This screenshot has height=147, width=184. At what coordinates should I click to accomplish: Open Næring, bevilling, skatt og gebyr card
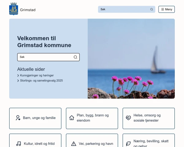[149, 140]
